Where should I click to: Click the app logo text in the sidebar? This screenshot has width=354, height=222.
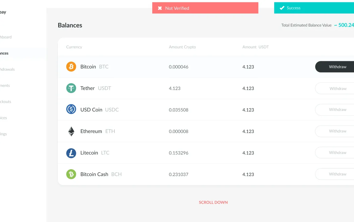point(3,12)
